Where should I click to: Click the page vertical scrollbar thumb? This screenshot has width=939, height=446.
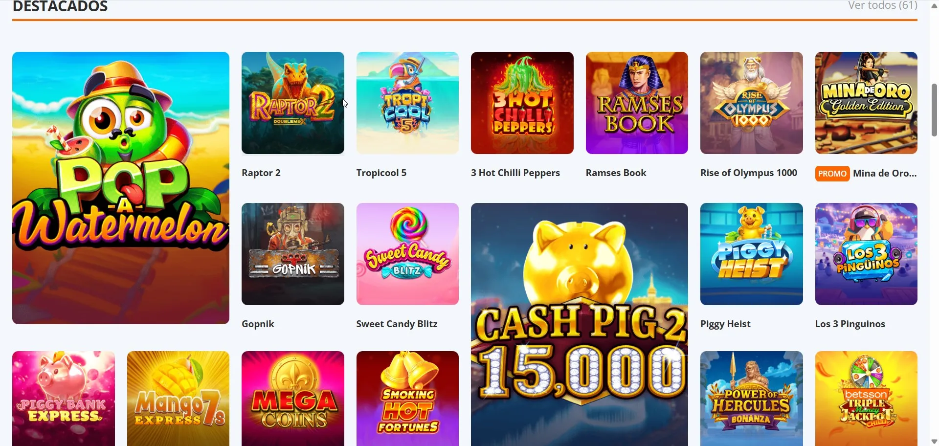934,110
